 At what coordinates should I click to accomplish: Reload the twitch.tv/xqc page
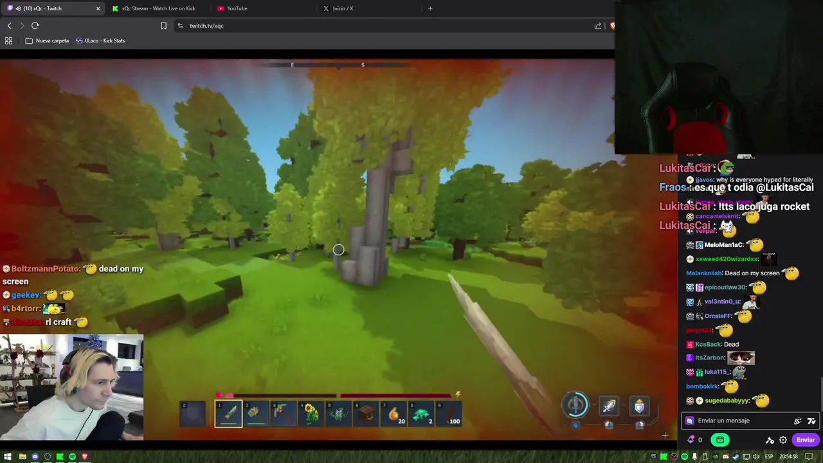pos(35,26)
